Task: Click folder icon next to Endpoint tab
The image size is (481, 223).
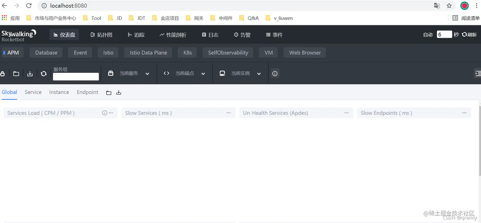Action: pos(109,93)
